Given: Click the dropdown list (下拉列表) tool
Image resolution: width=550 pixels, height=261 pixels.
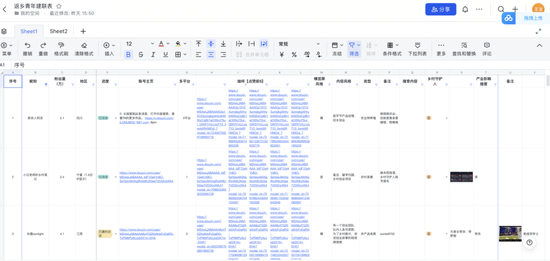Looking at the screenshot, I should (417, 45).
